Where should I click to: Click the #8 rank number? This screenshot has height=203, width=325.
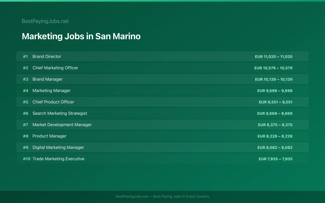(x=25, y=136)
